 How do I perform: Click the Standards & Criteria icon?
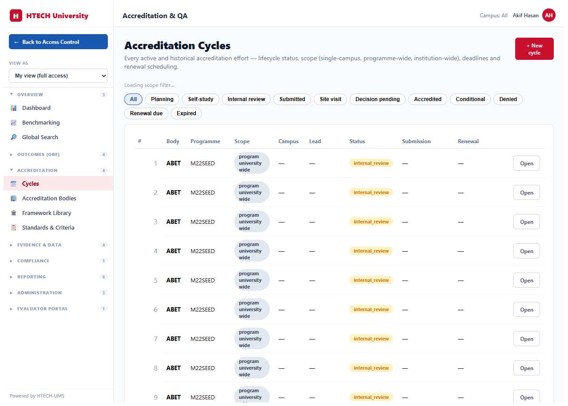tap(13, 227)
